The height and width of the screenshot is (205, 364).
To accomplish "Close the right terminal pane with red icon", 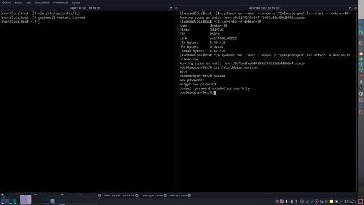I will click(355, 8).
